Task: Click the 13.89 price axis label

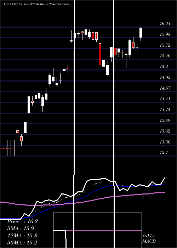Action: [x=165, y=120]
